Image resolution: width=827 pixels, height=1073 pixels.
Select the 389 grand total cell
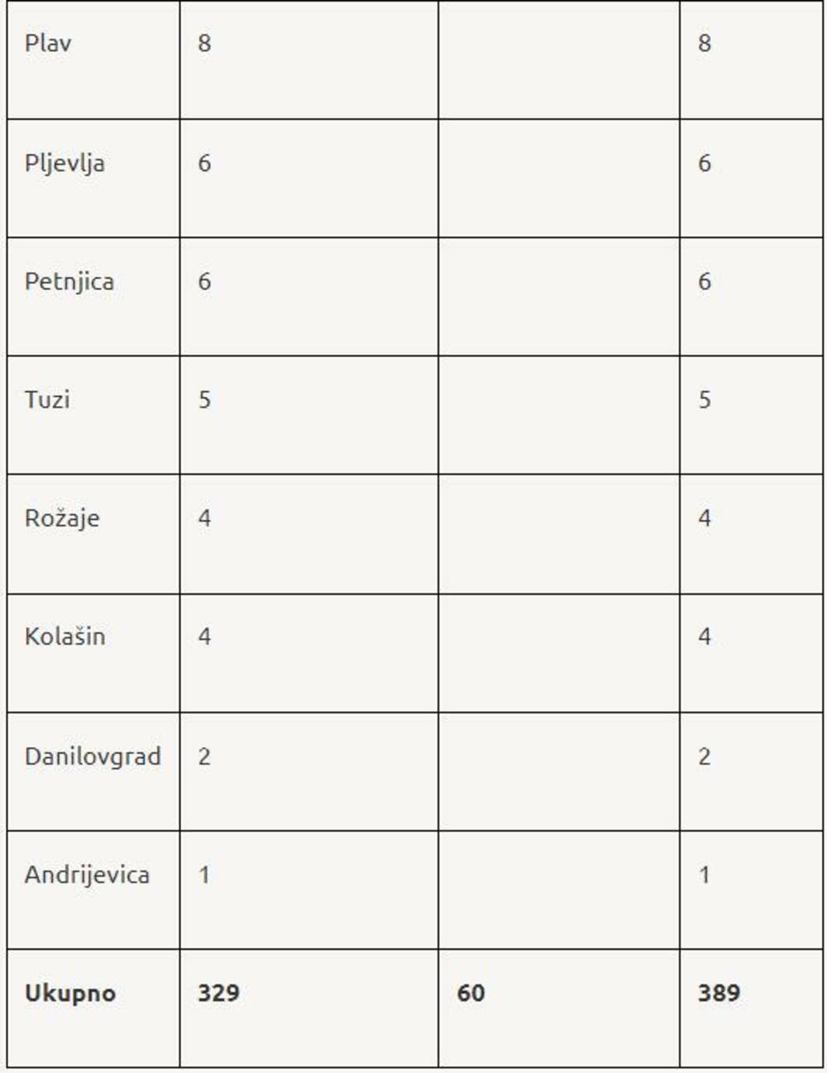719,993
